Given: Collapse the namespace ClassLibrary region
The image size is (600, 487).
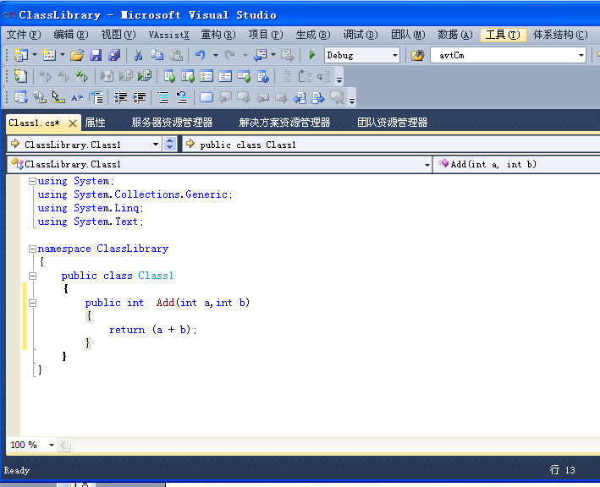Looking at the screenshot, I should pos(32,249).
